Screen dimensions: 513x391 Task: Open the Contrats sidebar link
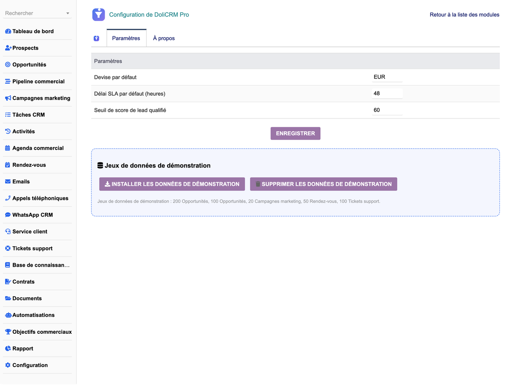tap(24, 282)
